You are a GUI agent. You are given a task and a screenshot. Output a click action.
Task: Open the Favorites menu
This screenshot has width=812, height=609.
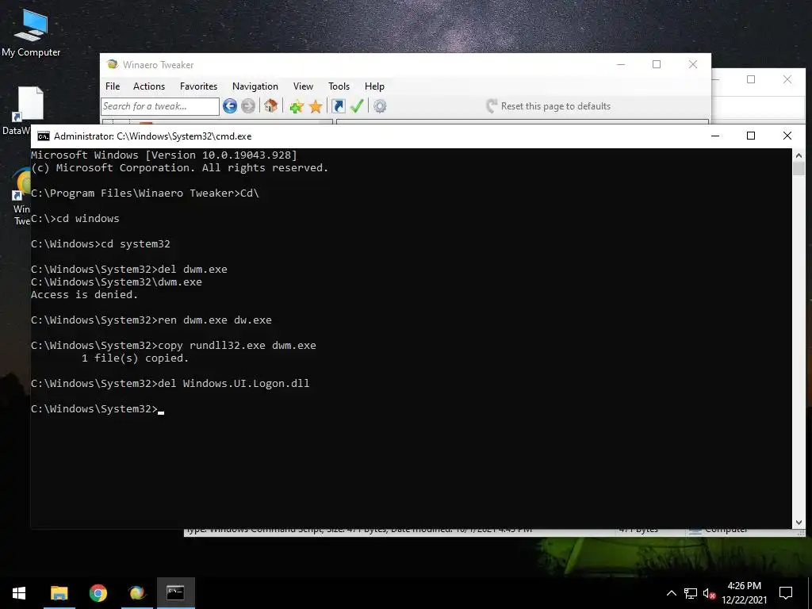pos(198,86)
